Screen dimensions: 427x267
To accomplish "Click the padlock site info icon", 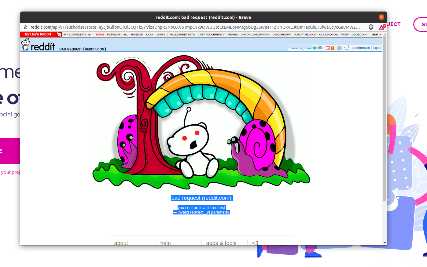I will point(26,27).
